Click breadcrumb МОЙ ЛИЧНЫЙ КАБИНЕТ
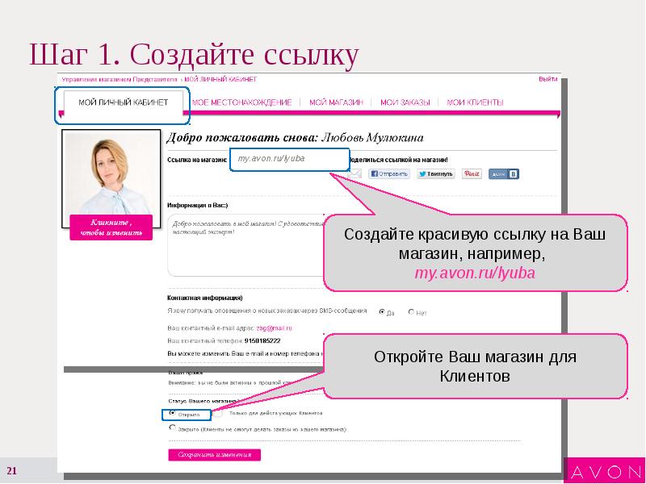The image size is (646, 484). [220, 79]
